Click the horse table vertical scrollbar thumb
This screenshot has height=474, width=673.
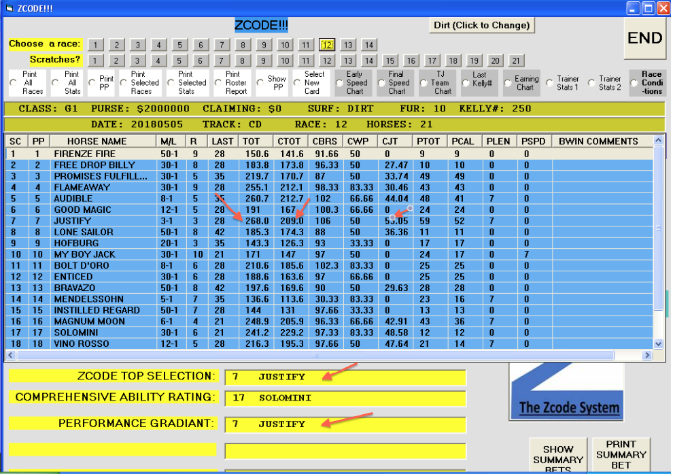point(658,228)
